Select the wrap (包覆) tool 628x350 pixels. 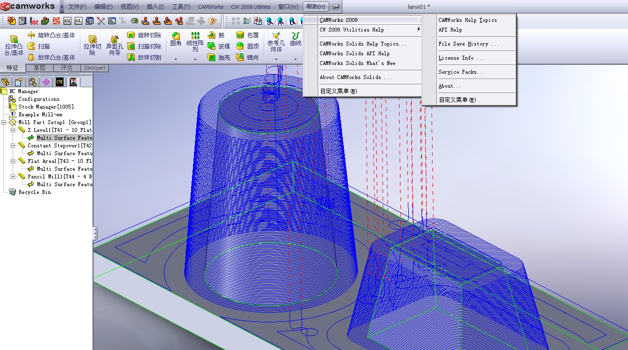click(247, 35)
